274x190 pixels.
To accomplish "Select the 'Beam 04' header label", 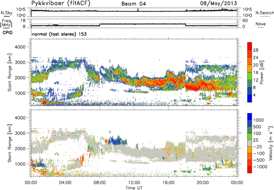I will [x=134, y=4].
